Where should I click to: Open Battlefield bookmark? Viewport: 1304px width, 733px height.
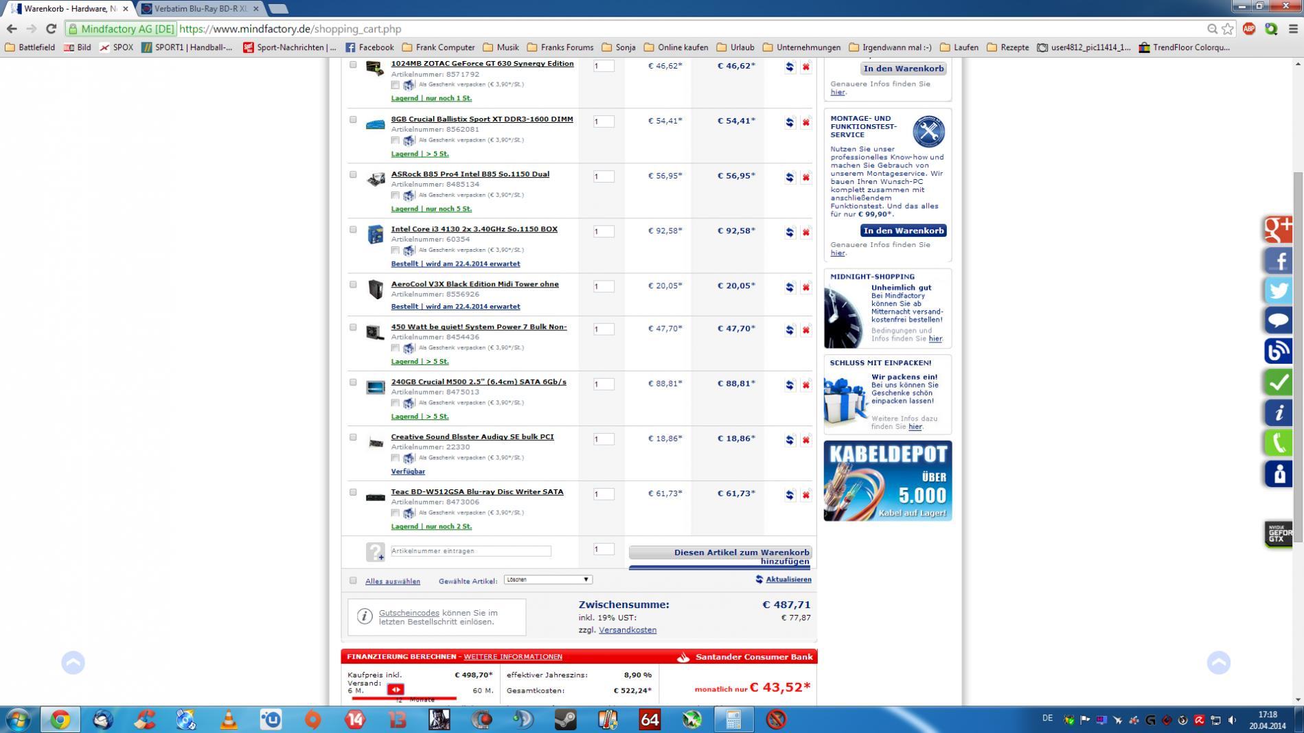pyautogui.click(x=30, y=47)
